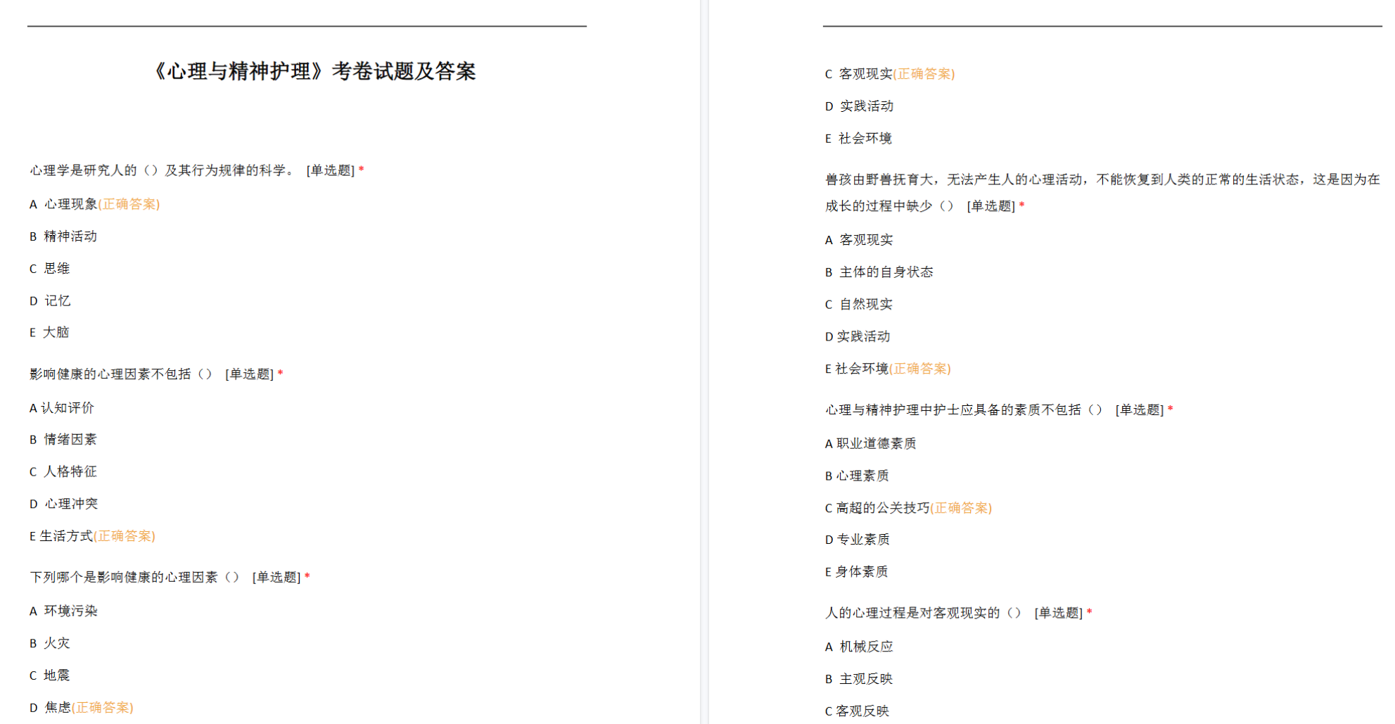
Task: Select answer option D 心理冲突
Action: 70,504
